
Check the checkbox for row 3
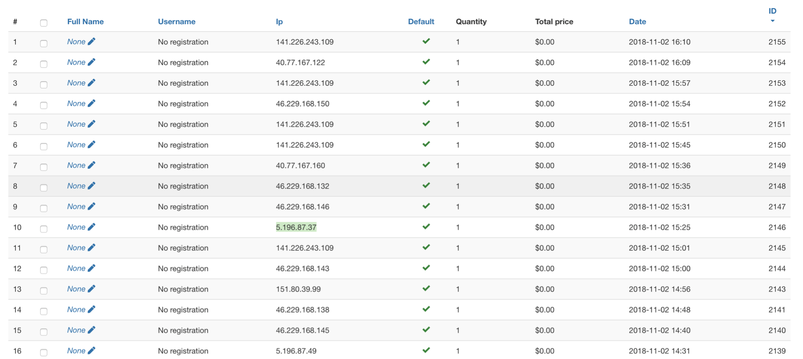tap(43, 85)
